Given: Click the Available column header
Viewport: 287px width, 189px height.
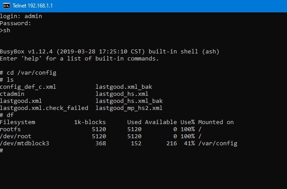Looking at the screenshot, I should [x=161, y=122].
